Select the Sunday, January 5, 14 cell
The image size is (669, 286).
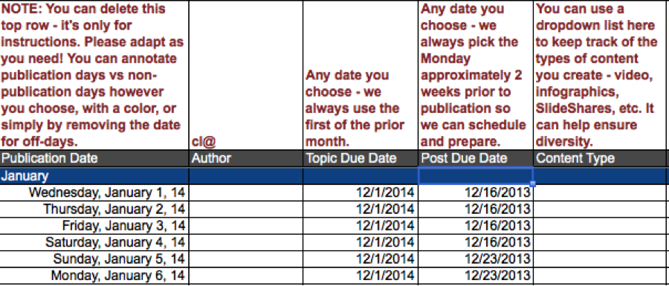tap(94, 259)
